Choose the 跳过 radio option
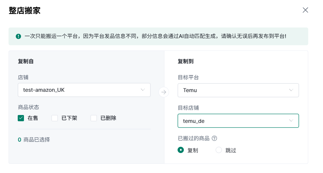The image size is (323, 173). (x=219, y=150)
